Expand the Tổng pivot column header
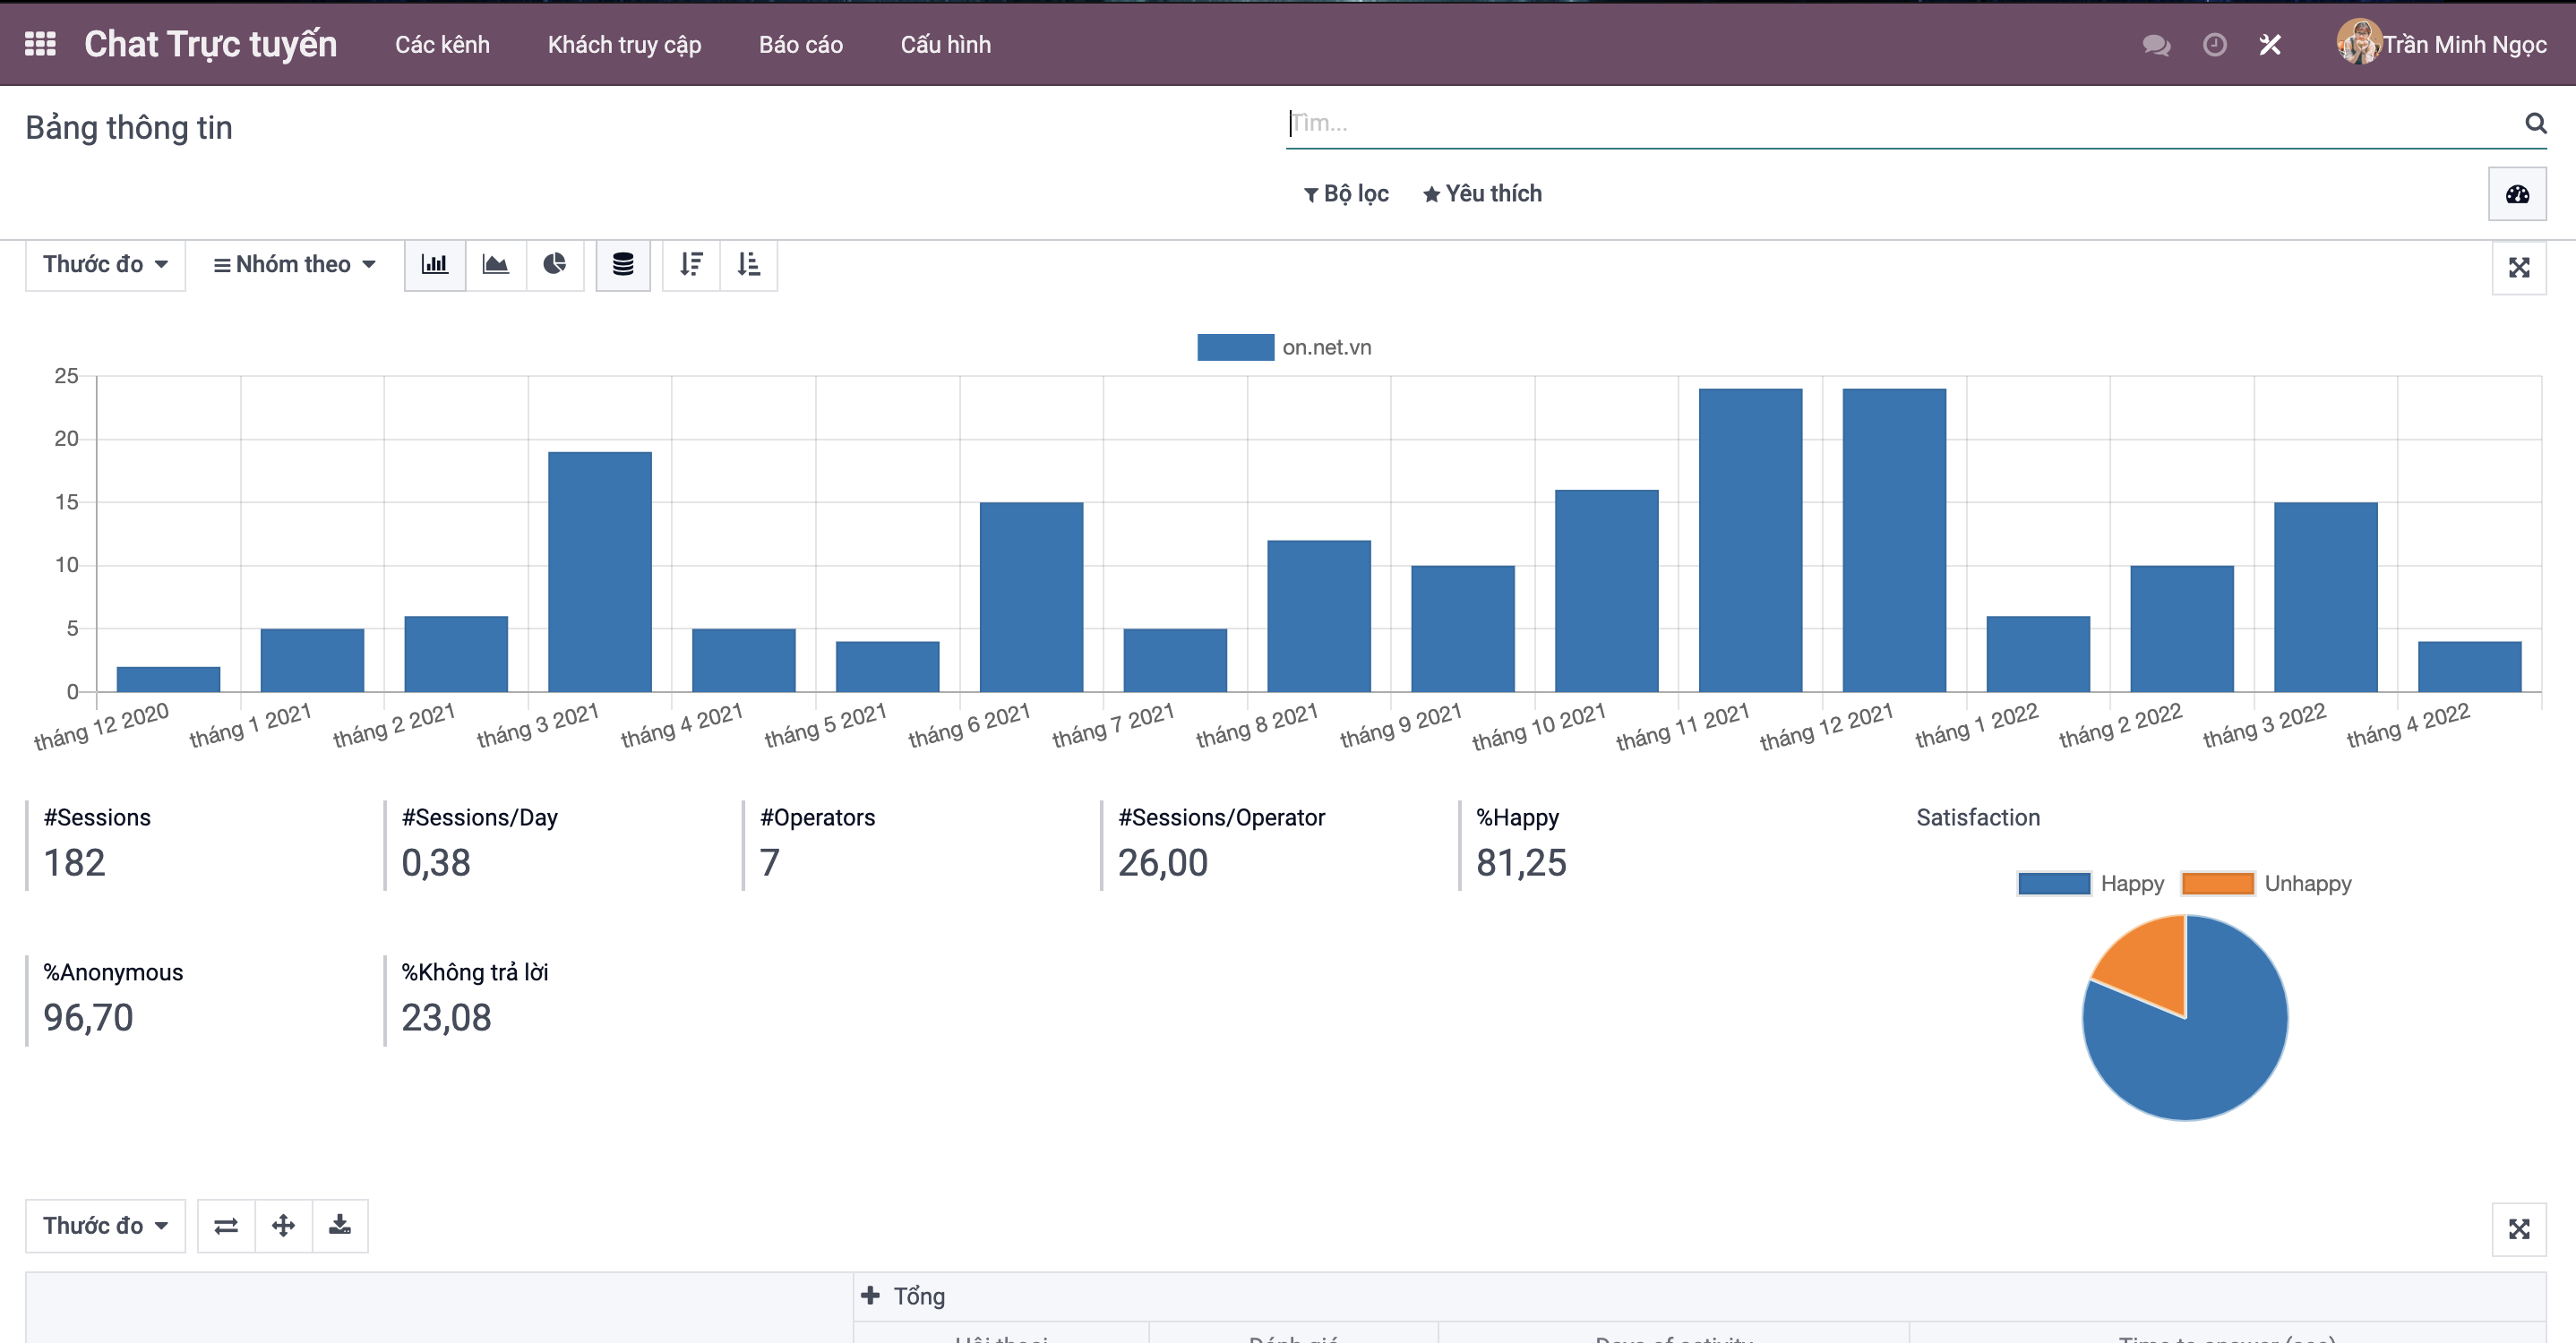The image size is (2576, 1343). 903,1296
